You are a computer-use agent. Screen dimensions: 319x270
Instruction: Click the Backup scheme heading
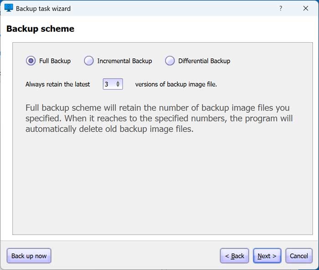tap(40, 29)
